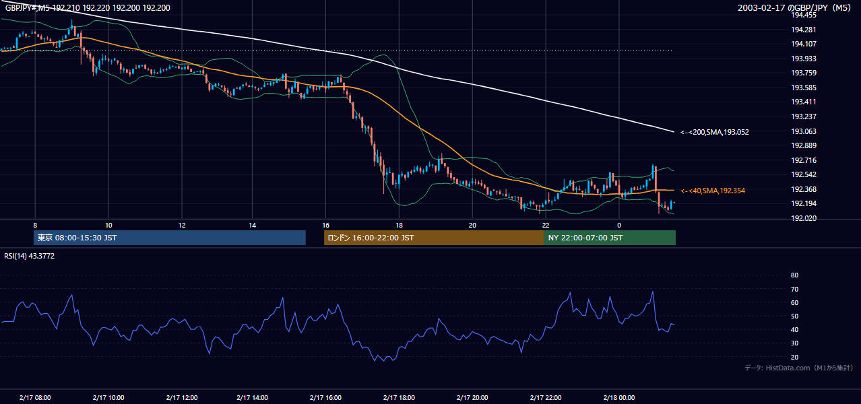Image resolution: width=861 pixels, height=404 pixels.
Task: Click the 2/17 12:00 date label
Action: tap(182, 397)
